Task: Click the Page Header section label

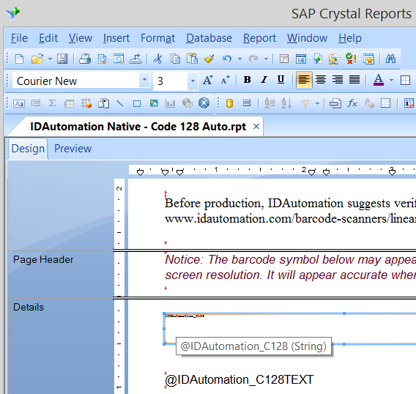Action: coord(43,259)
